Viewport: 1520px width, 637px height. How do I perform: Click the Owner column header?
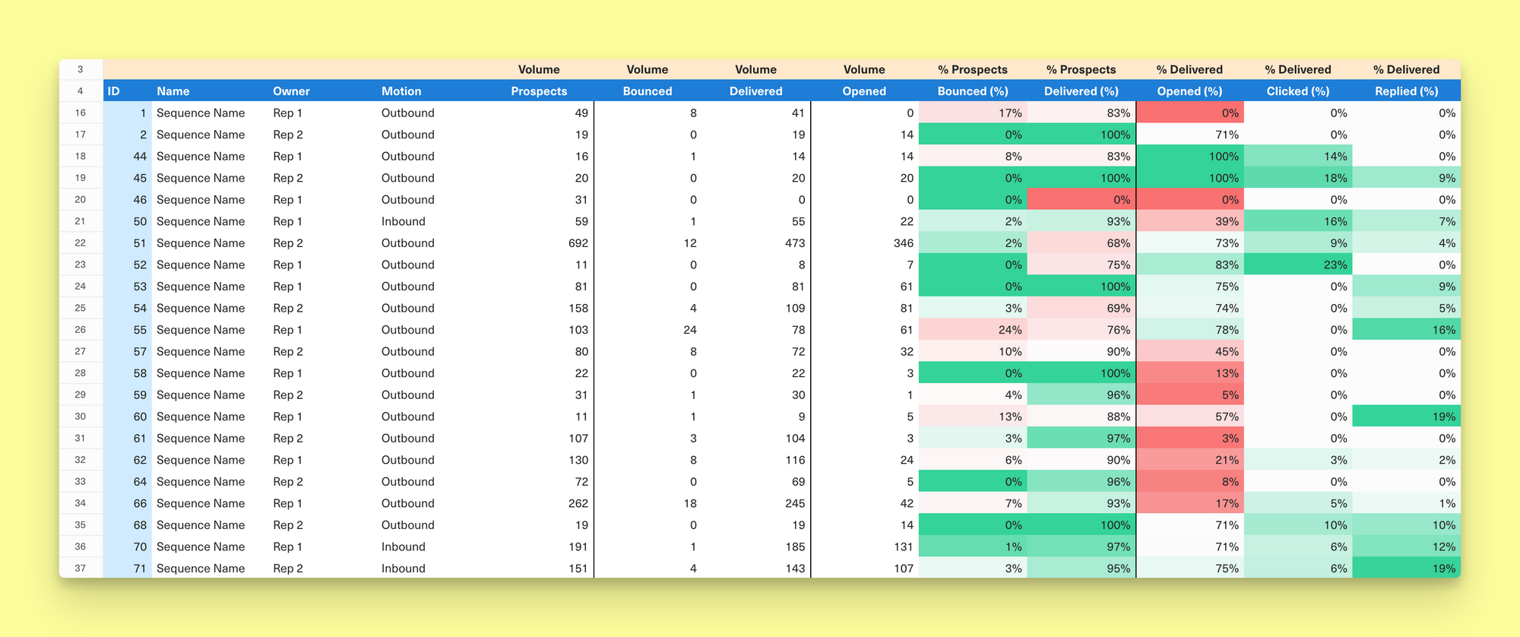[x=291, y=91]
